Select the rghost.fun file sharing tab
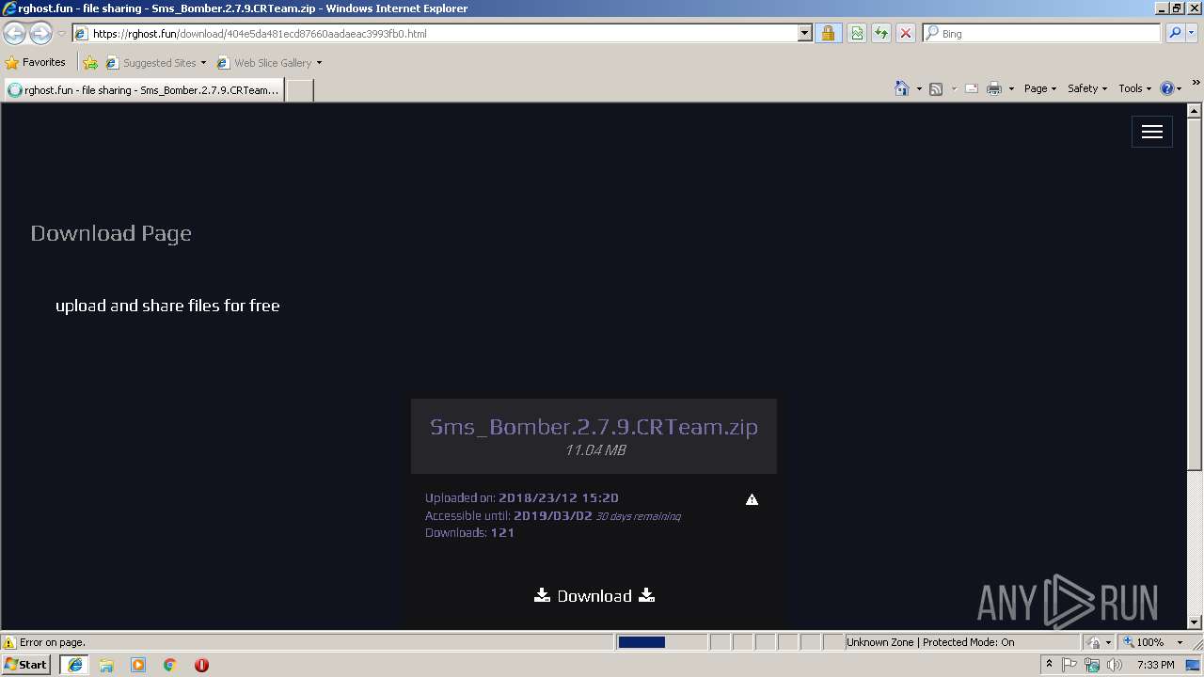Viewport: 1204px width, 677px height. [144, 90]
